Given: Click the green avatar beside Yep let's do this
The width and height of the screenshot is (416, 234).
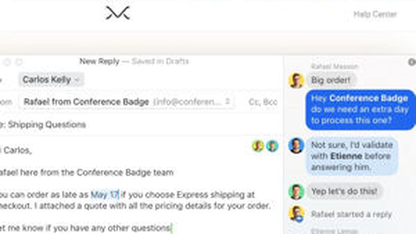Looking at the screenshot, I should click(x=296, y=192).
